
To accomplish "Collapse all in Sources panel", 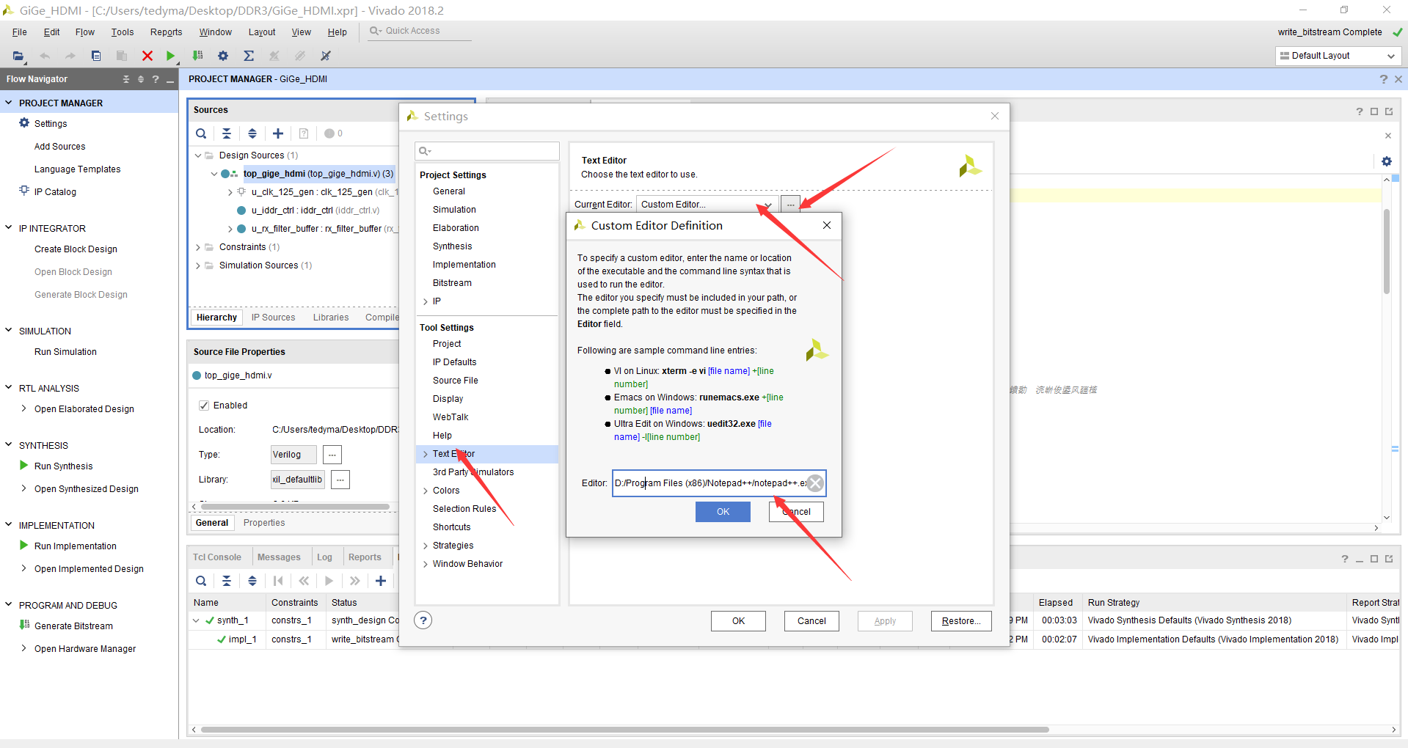I will tap(227, 133).
